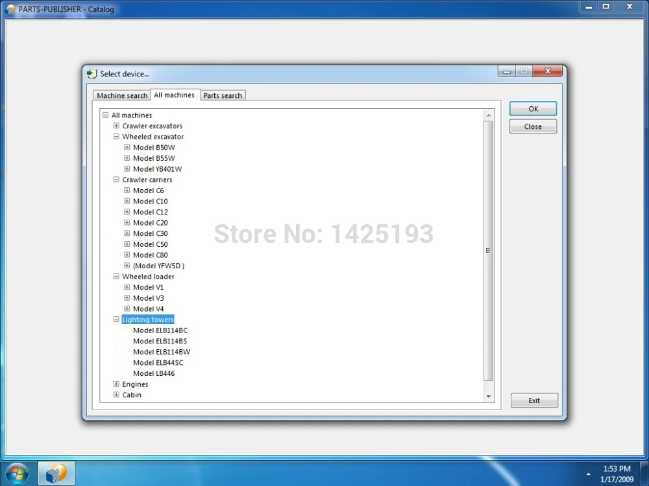The height and width of the screenshot is (486, 649).
Task: Open the Windows Start menu
Action: click(17, 474)
